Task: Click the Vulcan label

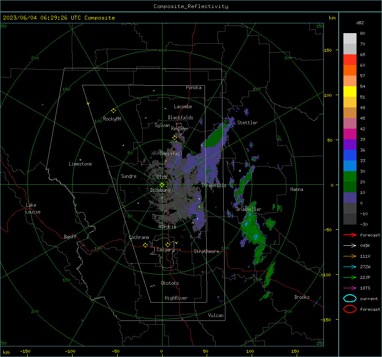Action: tap(216, 315)
